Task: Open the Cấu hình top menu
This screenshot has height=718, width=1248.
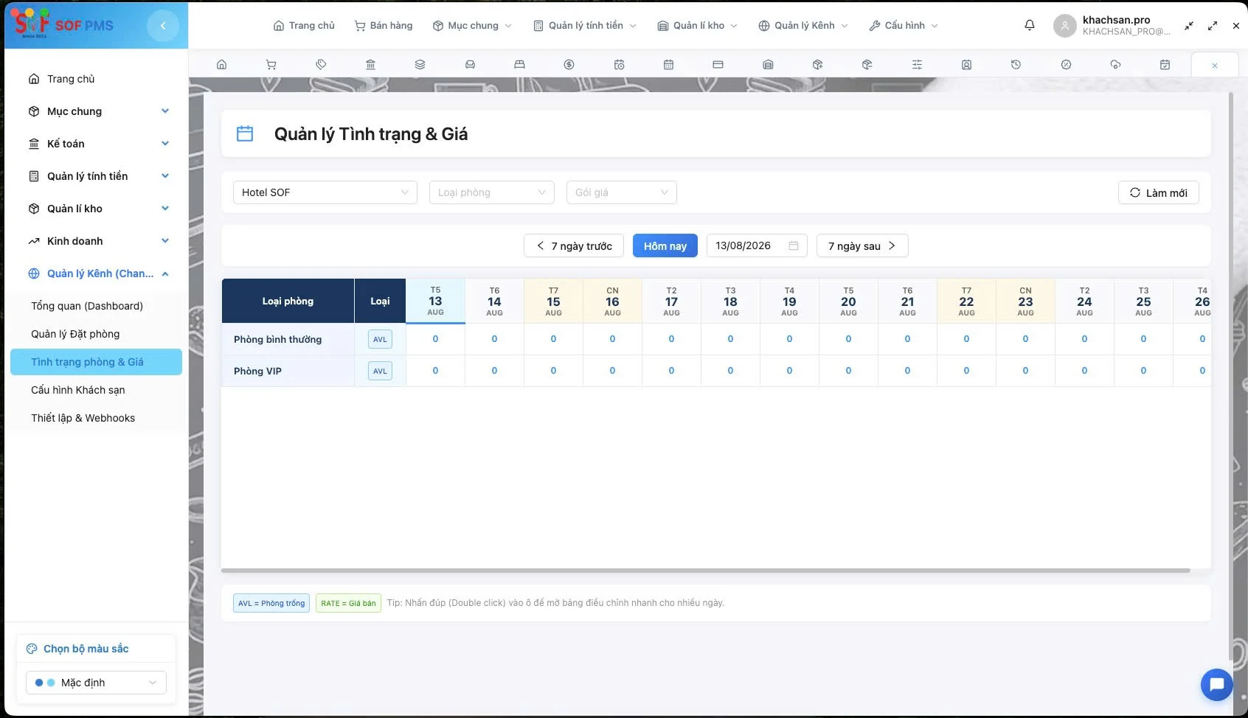Action: click(x=904, y=25)
